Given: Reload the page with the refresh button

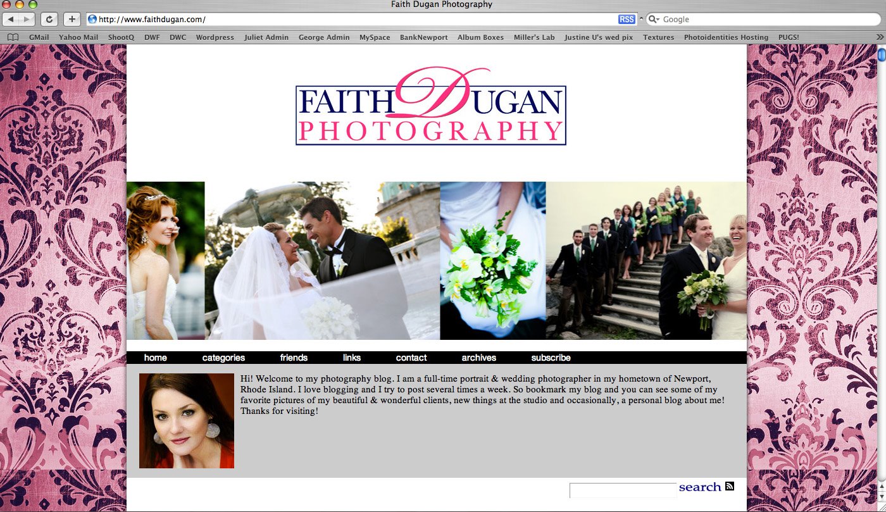Looking at the screenshot, I should [x=49, y=19].
